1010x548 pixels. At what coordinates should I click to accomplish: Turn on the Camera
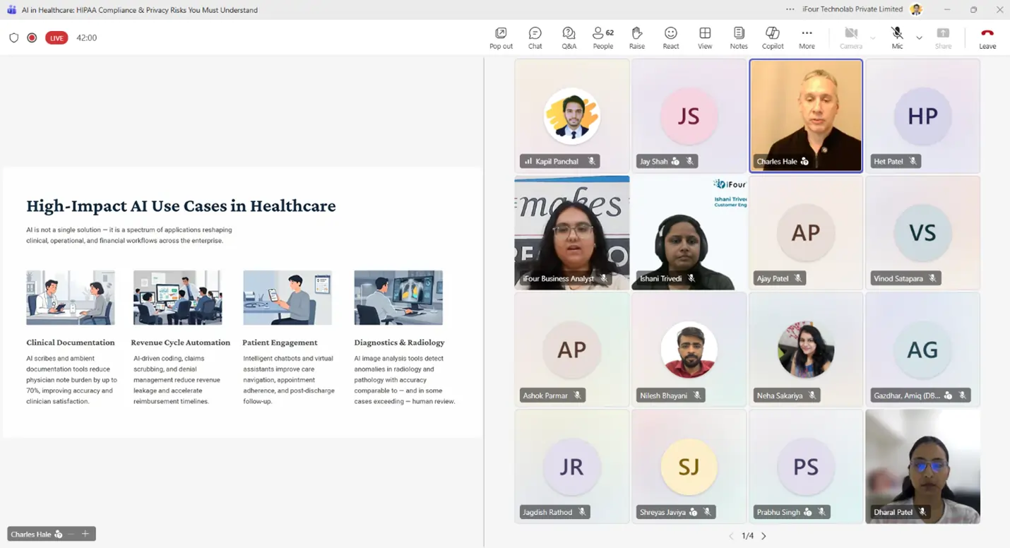850,37
